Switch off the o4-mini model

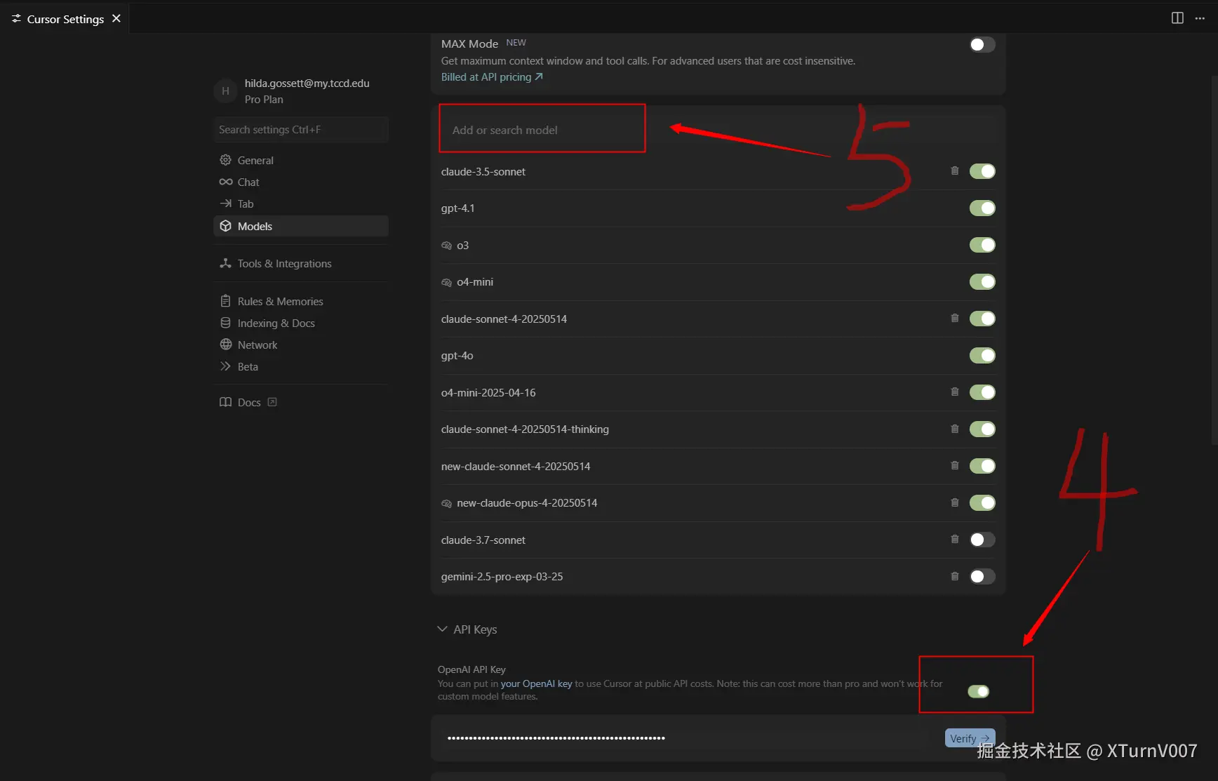pos(982,282)
